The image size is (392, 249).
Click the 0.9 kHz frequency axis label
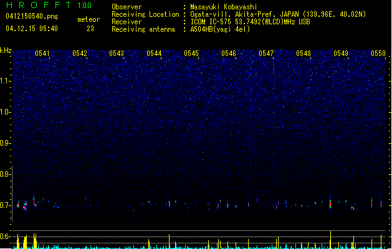(x=5, y=143)
